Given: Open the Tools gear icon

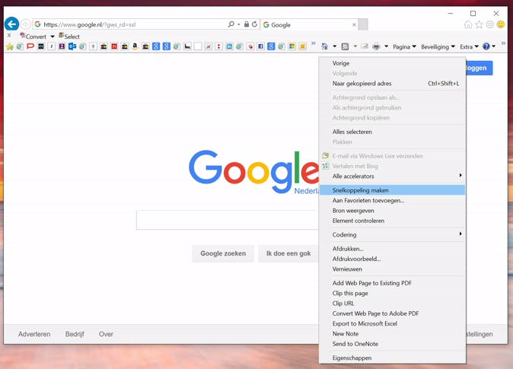Looking at the screenshot, I should pyautogui.click(x=489, y=24).
